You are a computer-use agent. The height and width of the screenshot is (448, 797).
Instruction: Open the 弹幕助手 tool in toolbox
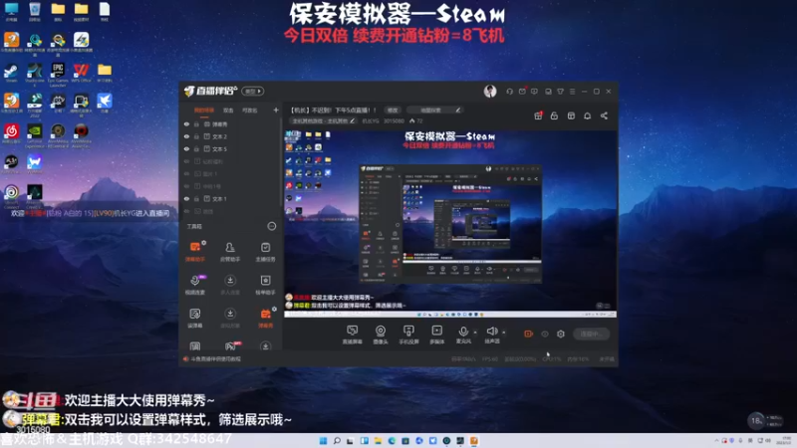[195, 251]
